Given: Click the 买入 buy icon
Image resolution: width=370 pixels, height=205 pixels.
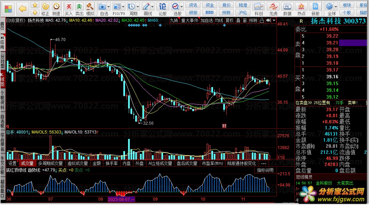Looking at the screenshot, I should (x=69, y=9).
